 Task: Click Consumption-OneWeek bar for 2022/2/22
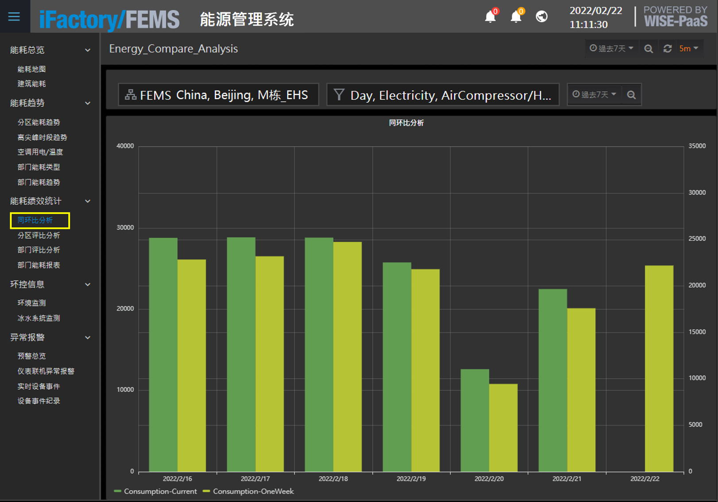coord(659,368)
